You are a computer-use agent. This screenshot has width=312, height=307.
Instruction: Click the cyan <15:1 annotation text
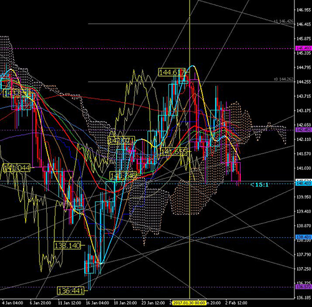(259, 185)
